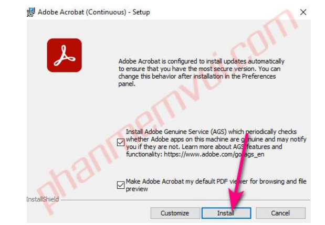Click the Adobe Genuine Service description label

216,143
